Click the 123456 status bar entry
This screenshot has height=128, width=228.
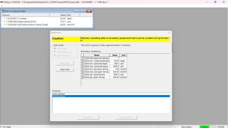(221, 127)
